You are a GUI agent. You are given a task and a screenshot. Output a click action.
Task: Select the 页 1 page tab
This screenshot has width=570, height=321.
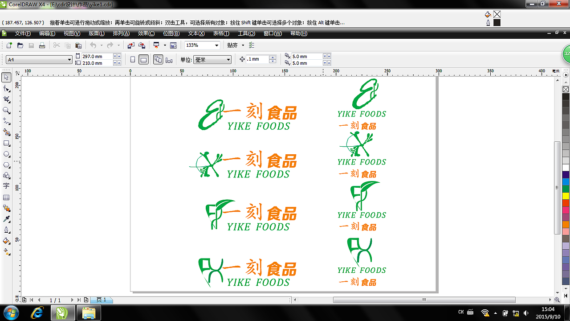102,300
